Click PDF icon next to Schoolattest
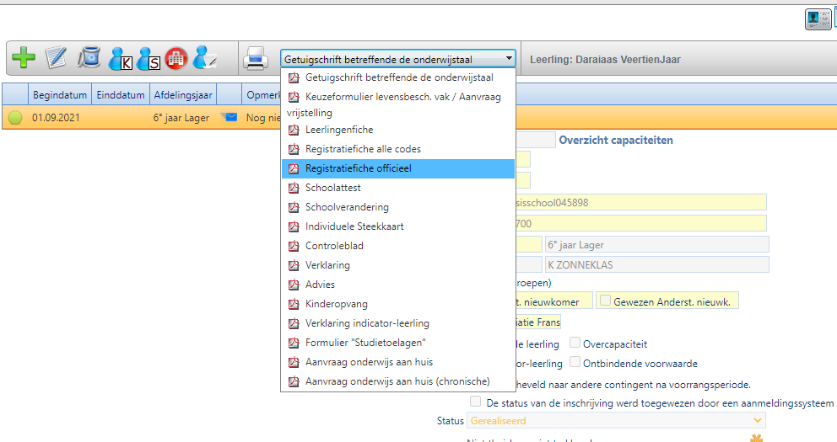837x442 pixels. [294, 188]
